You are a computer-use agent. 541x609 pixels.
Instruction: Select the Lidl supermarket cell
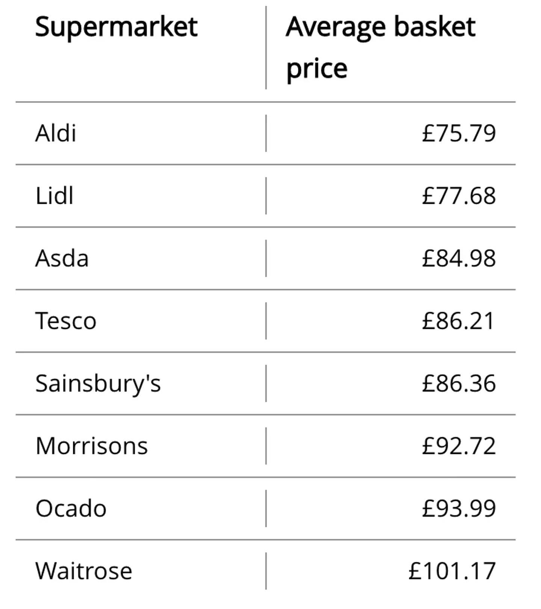(54, 196)
